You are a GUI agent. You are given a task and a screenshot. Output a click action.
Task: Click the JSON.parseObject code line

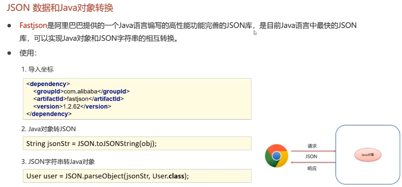tap(108, 176)
